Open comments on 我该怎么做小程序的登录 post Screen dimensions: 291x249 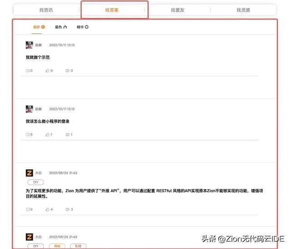[28, 134]
